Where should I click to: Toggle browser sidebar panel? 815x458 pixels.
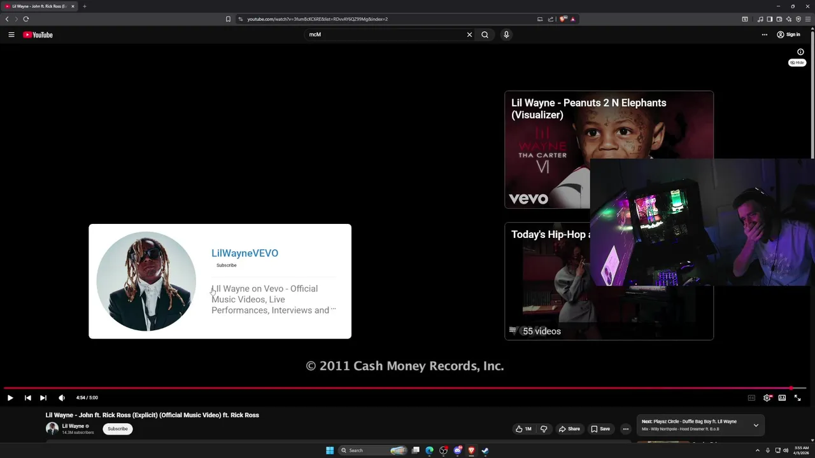[x=769, y=19]
